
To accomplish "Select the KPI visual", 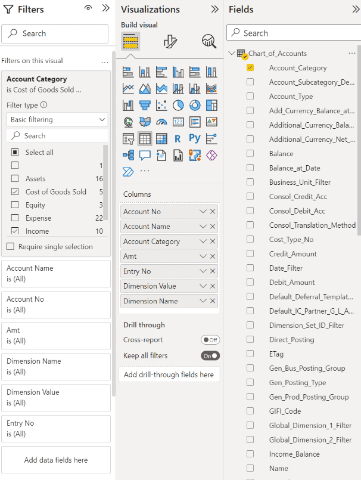I will pos(211,122).
